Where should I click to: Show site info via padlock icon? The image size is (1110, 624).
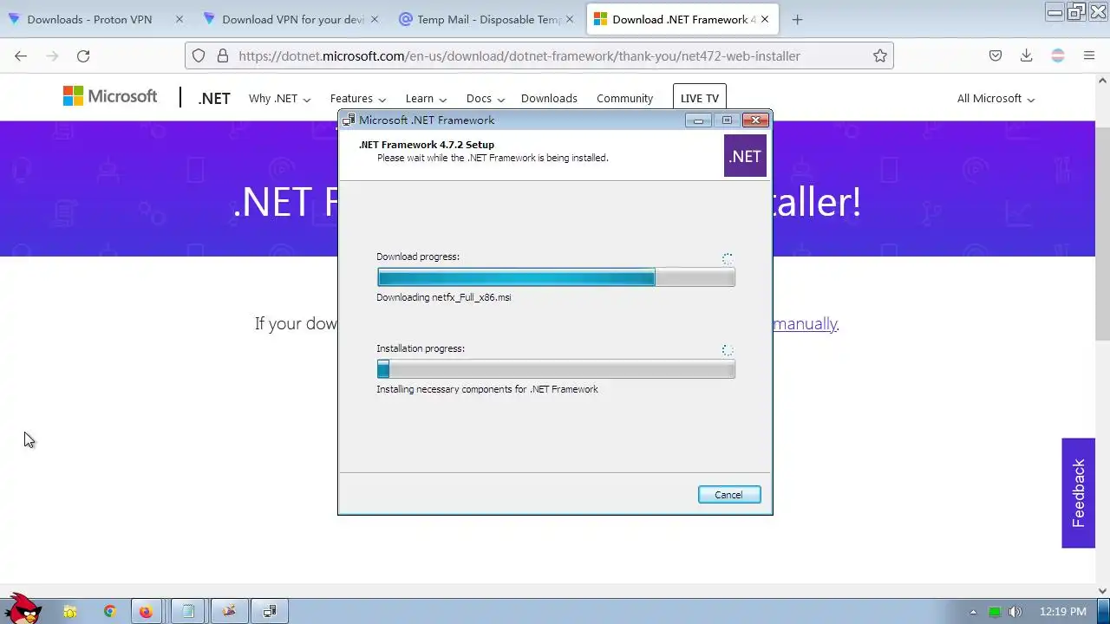tap(223, 55)
